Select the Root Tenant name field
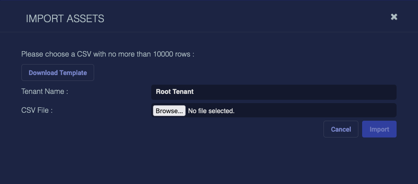This screenshot has height=184, width=418. pos(273,92)
